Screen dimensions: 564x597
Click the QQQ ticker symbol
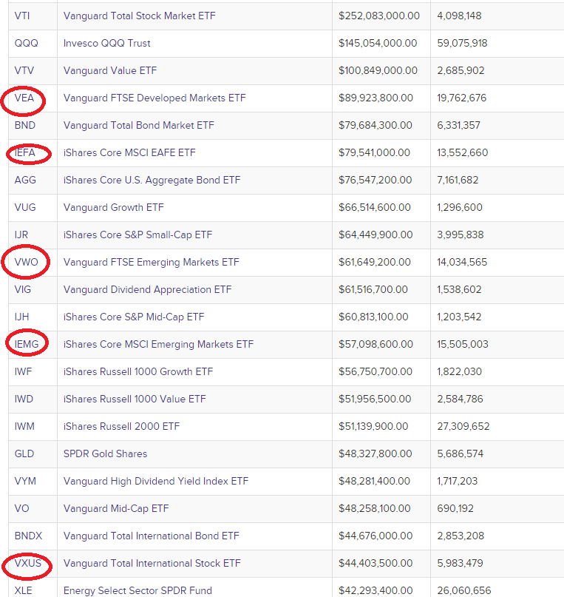click(x=27, y=44)
